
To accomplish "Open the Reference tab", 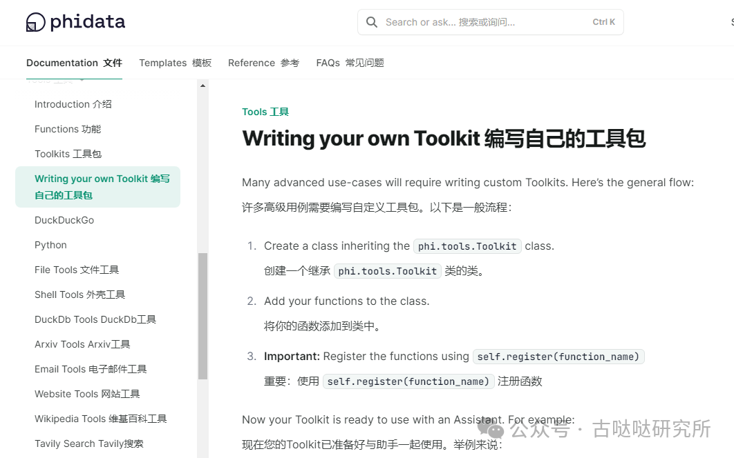I will click(x=263, y=63).
